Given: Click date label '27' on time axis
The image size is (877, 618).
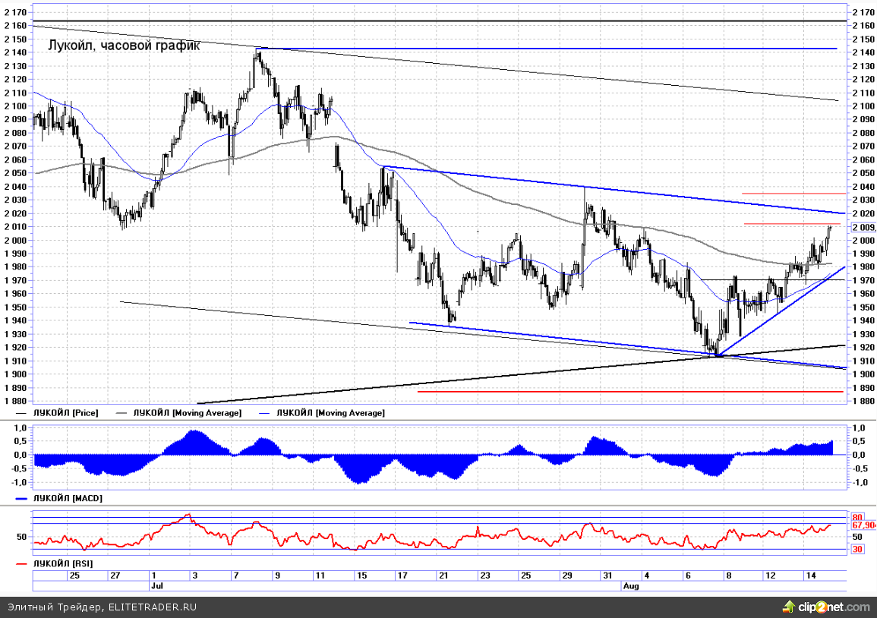Looking at the screenshot, I should click(x=115, y=575).
